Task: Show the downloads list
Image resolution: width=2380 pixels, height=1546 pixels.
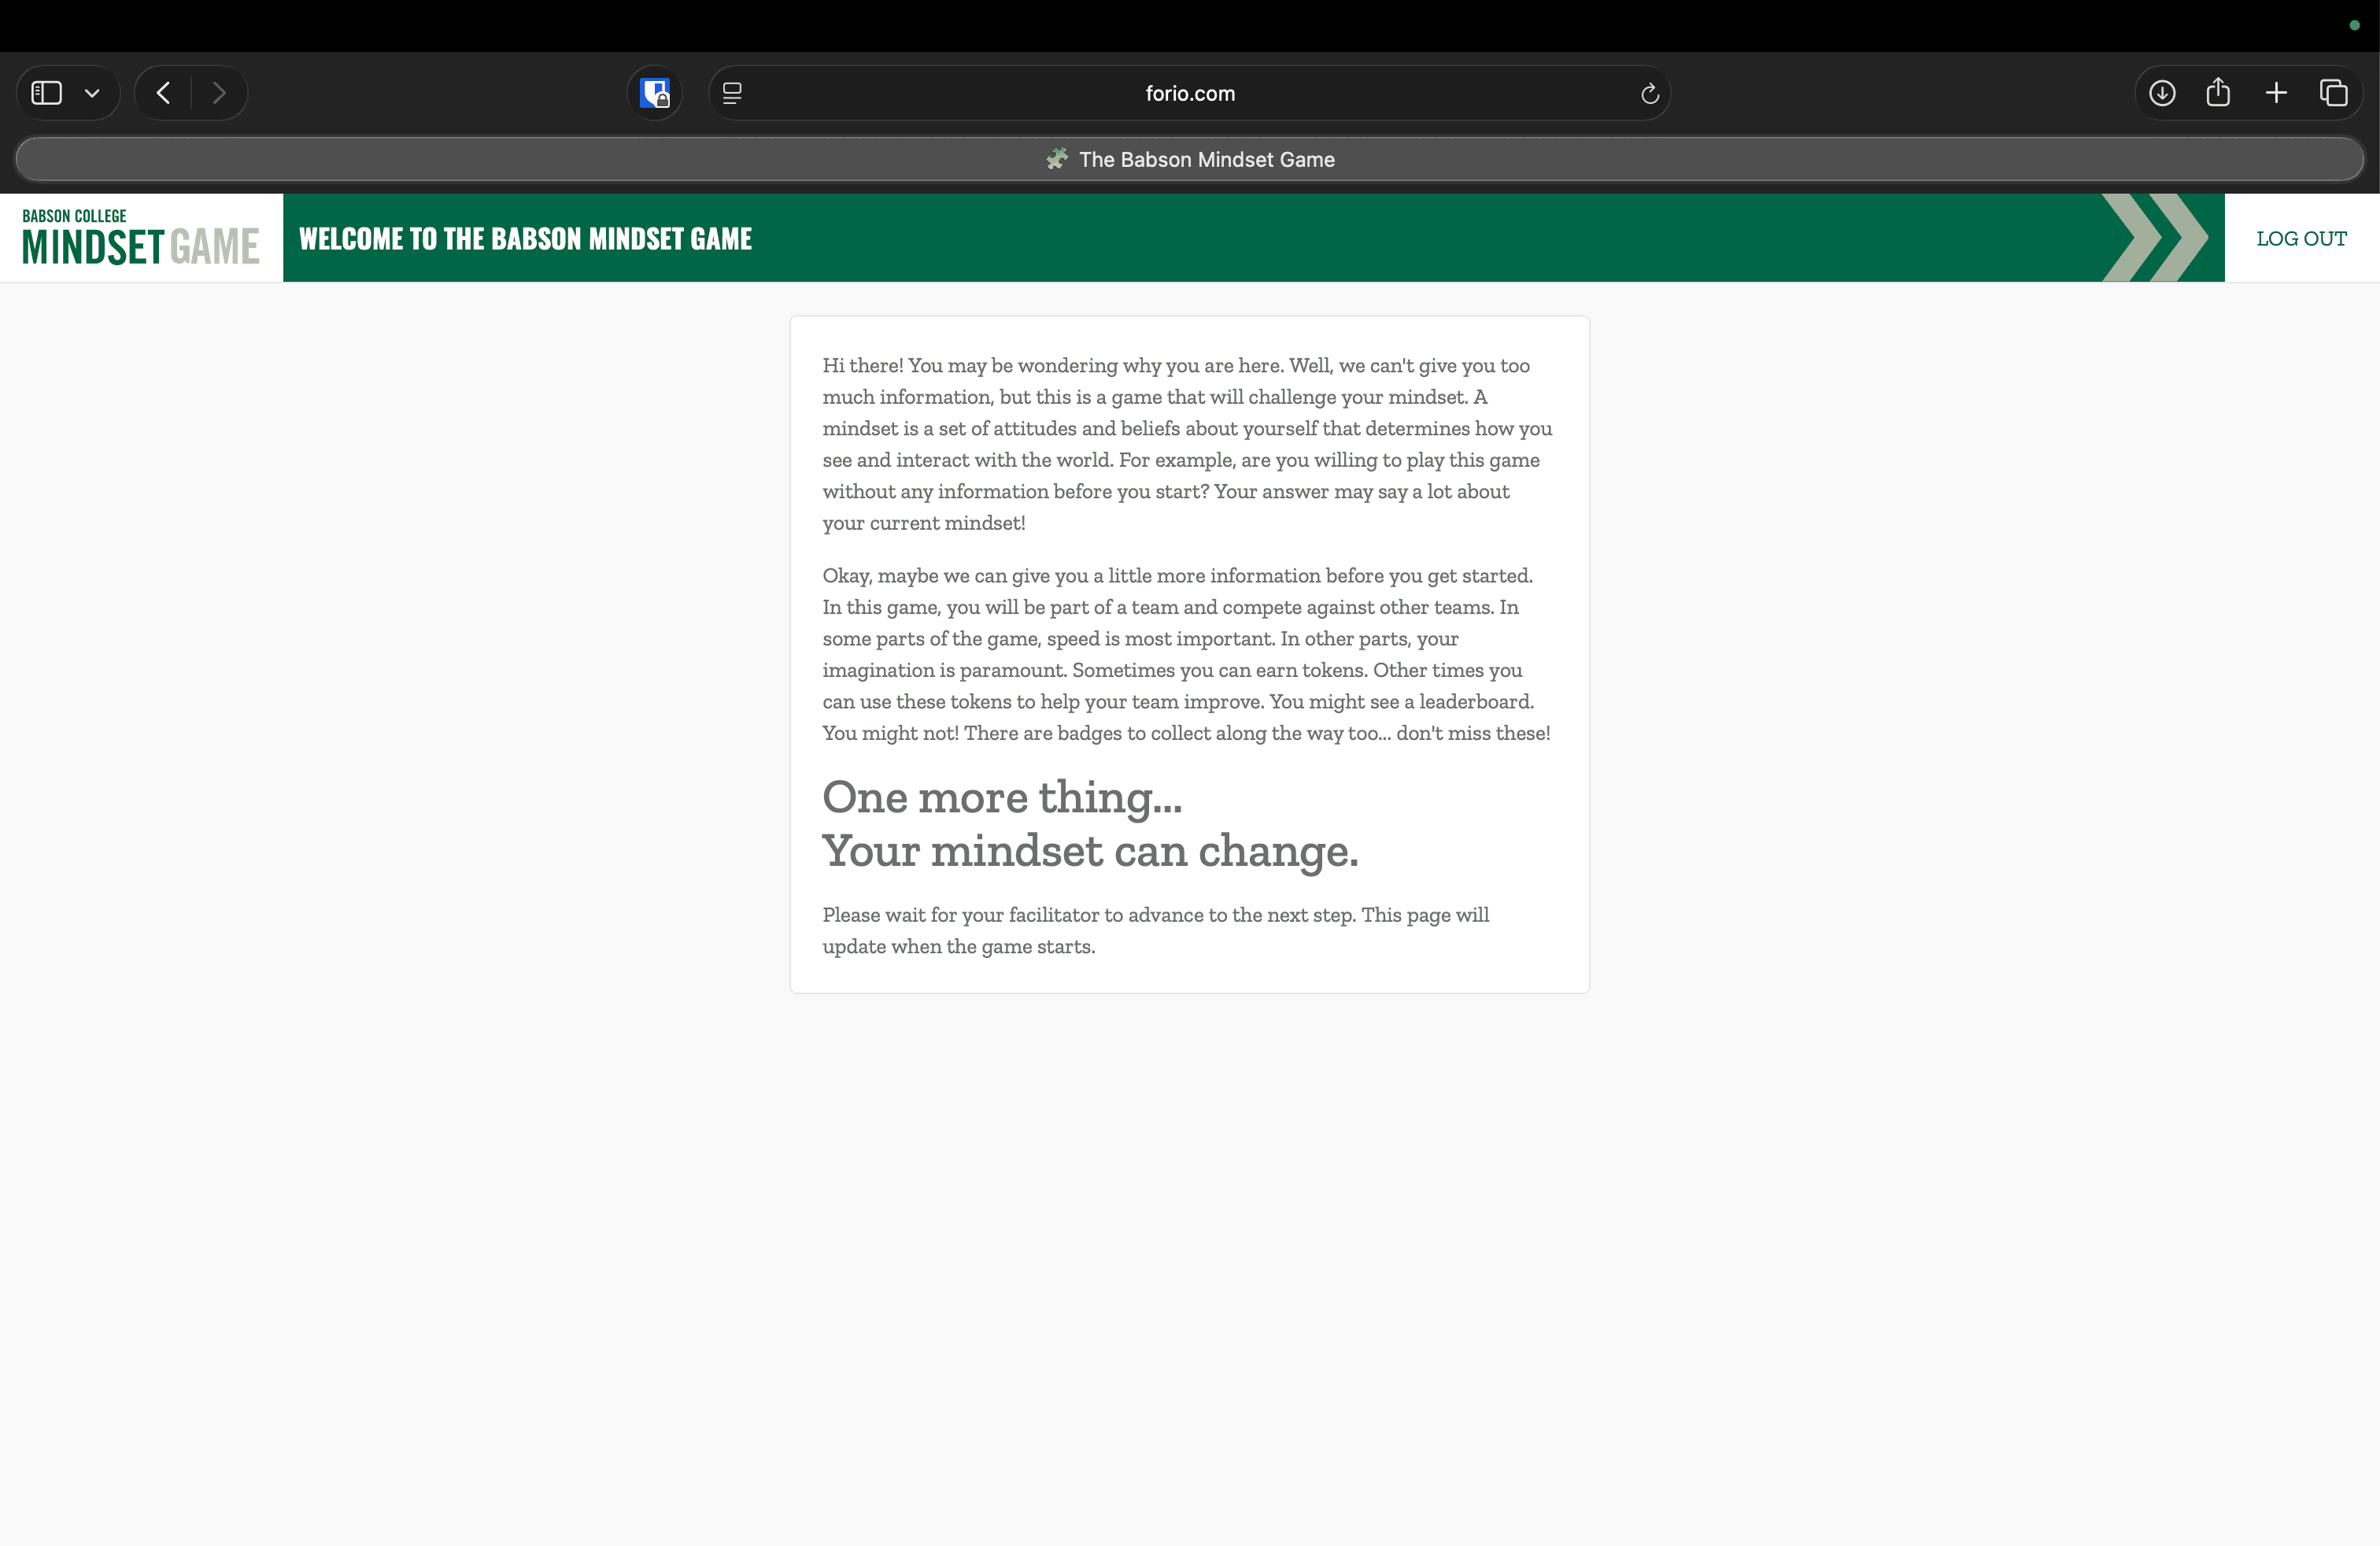Action: click(2162, 93)
